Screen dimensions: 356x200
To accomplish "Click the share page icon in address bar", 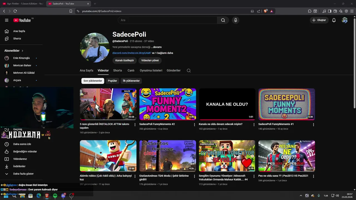I will point(259,11).
